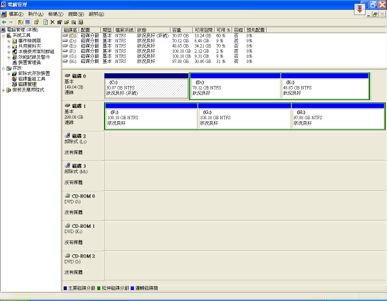Screen dimensions: 387x301
Task: Click the 本機使用者和群組 icon
Action: pyautogui.click(x=15, y=51)
